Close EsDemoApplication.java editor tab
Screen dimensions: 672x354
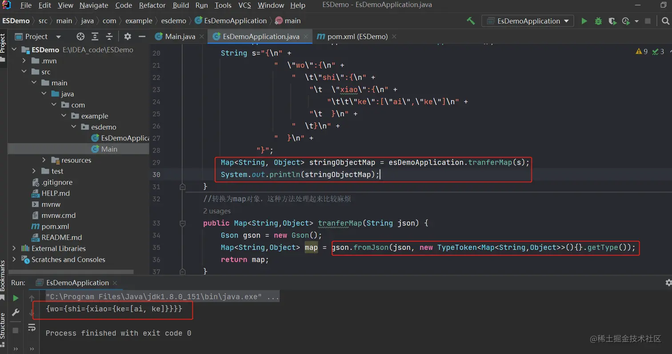(x=306, y=36)
